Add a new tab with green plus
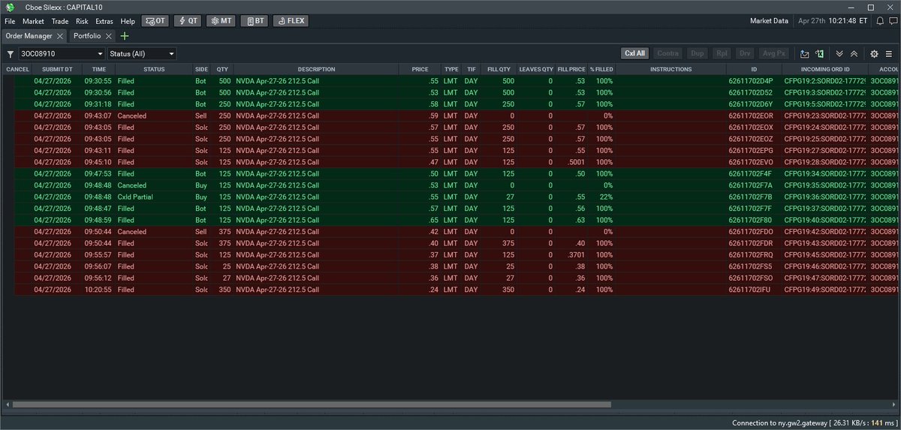Screen dimensions: 901x430 click(125, 36)
